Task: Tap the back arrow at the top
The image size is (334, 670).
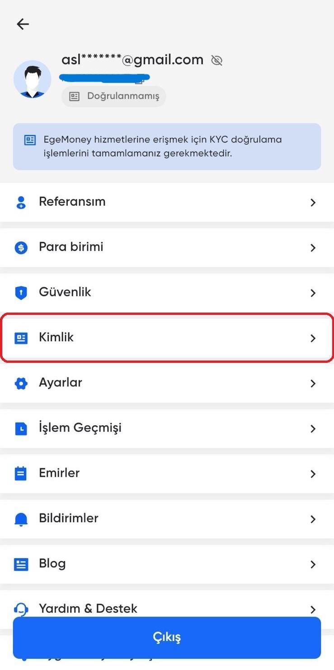Action: coord(23,24)
